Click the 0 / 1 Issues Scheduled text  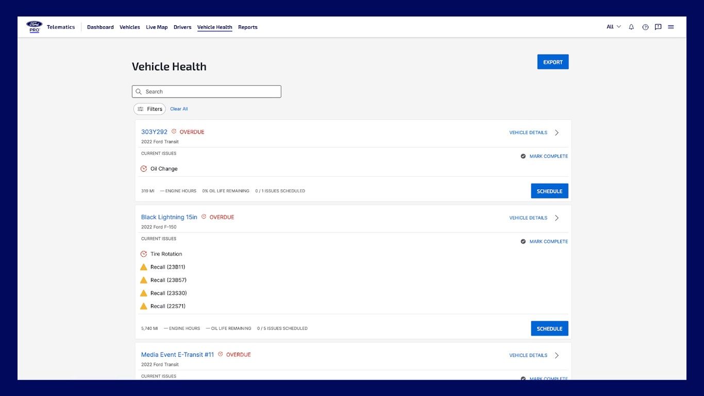(x=280, y=191)
